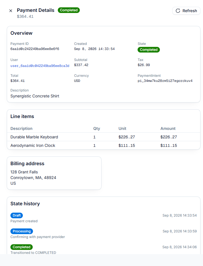203x266 pixels.
Task: Click unit price $111.15 for Aerodynamic Iron Clock
Action: coord(127,145)
